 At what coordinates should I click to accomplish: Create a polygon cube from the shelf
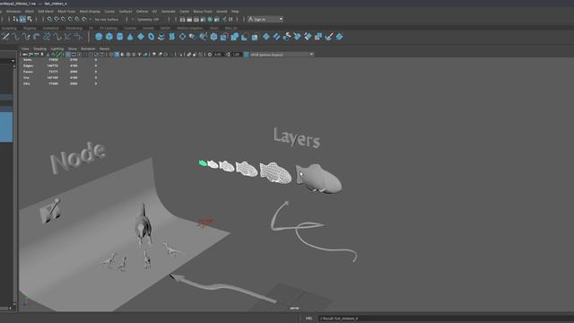tap(109, 37)
